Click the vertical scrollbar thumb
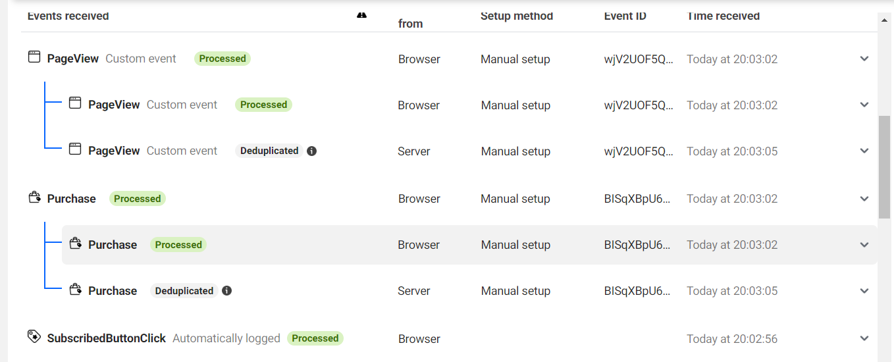 pos(885,167)
